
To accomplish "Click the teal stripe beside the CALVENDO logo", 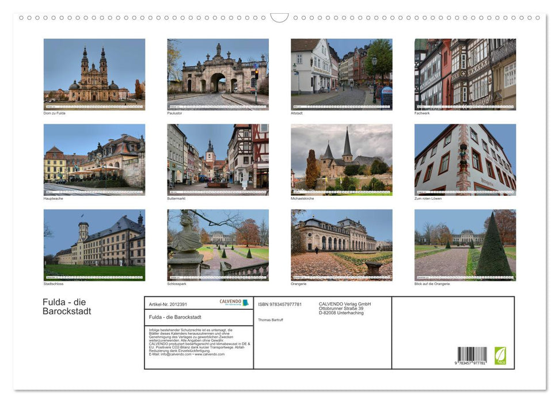I will pos(244,302).
